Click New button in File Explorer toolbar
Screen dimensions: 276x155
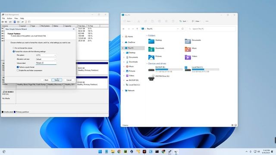click(128, 21)
